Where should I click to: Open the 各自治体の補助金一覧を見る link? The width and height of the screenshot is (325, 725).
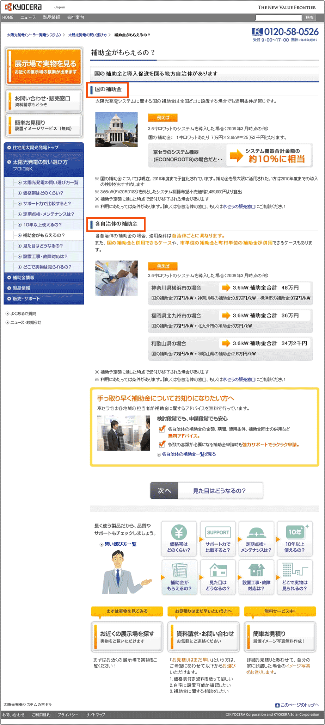[189, 454]
